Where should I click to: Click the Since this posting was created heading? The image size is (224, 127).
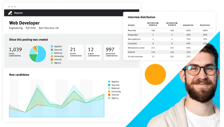(x=28, y=40)
